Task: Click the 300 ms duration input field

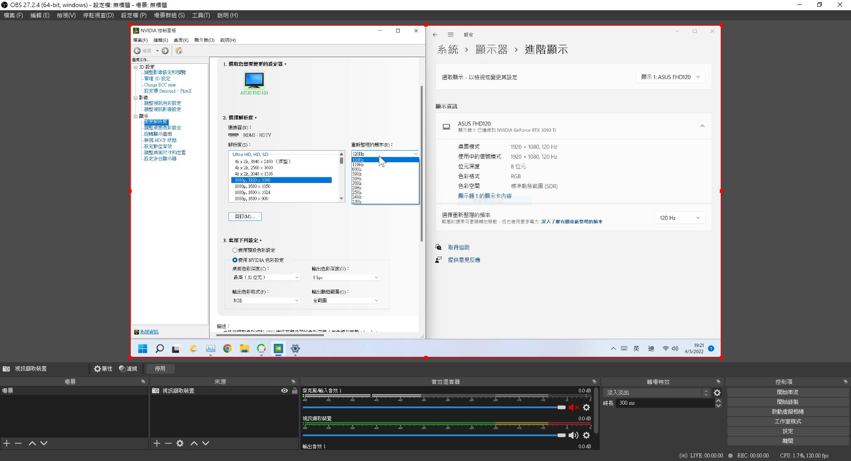Action: coord(665,403)
